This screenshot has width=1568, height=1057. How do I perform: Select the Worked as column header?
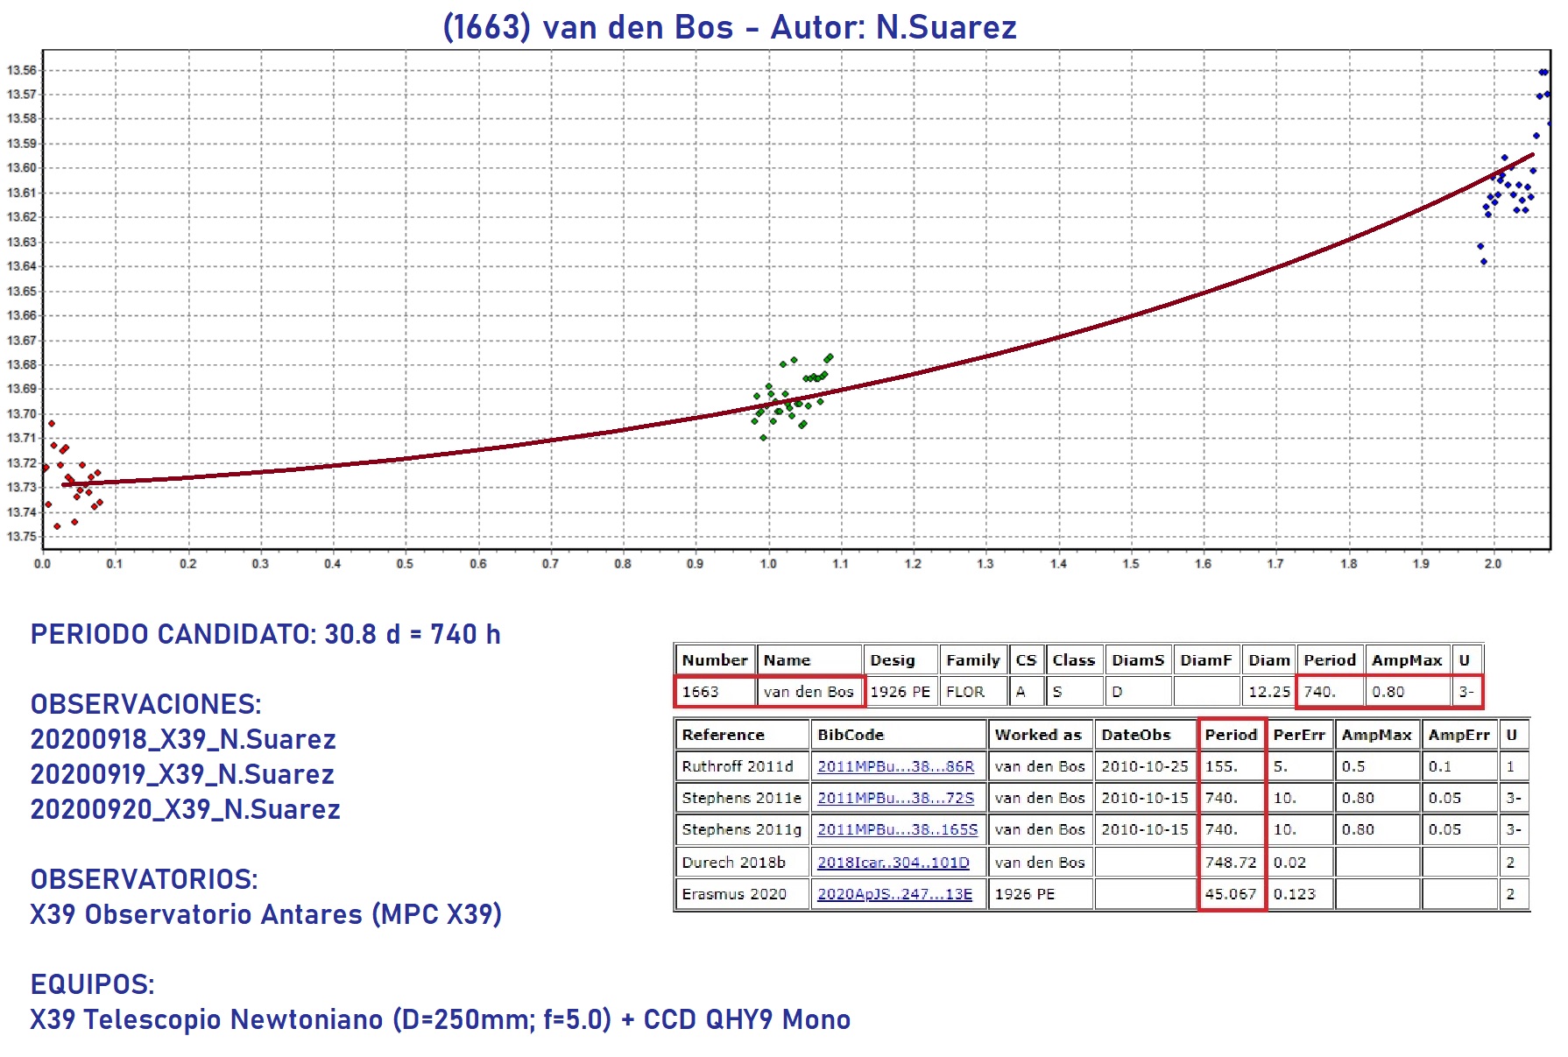1038,735
